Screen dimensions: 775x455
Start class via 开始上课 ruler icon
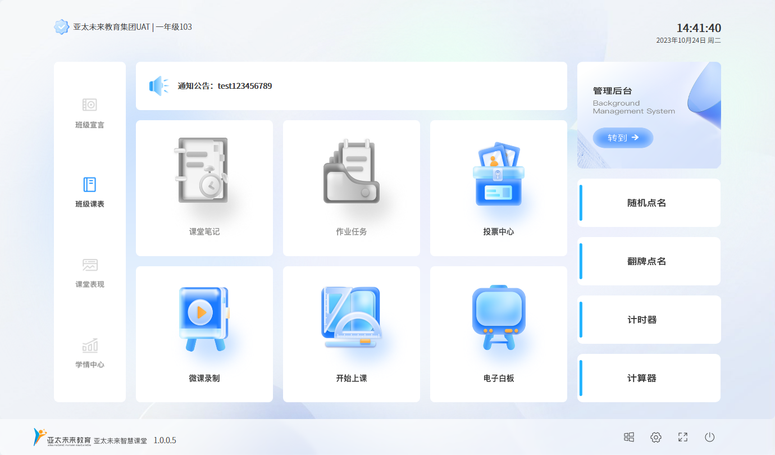pos(352,317)
